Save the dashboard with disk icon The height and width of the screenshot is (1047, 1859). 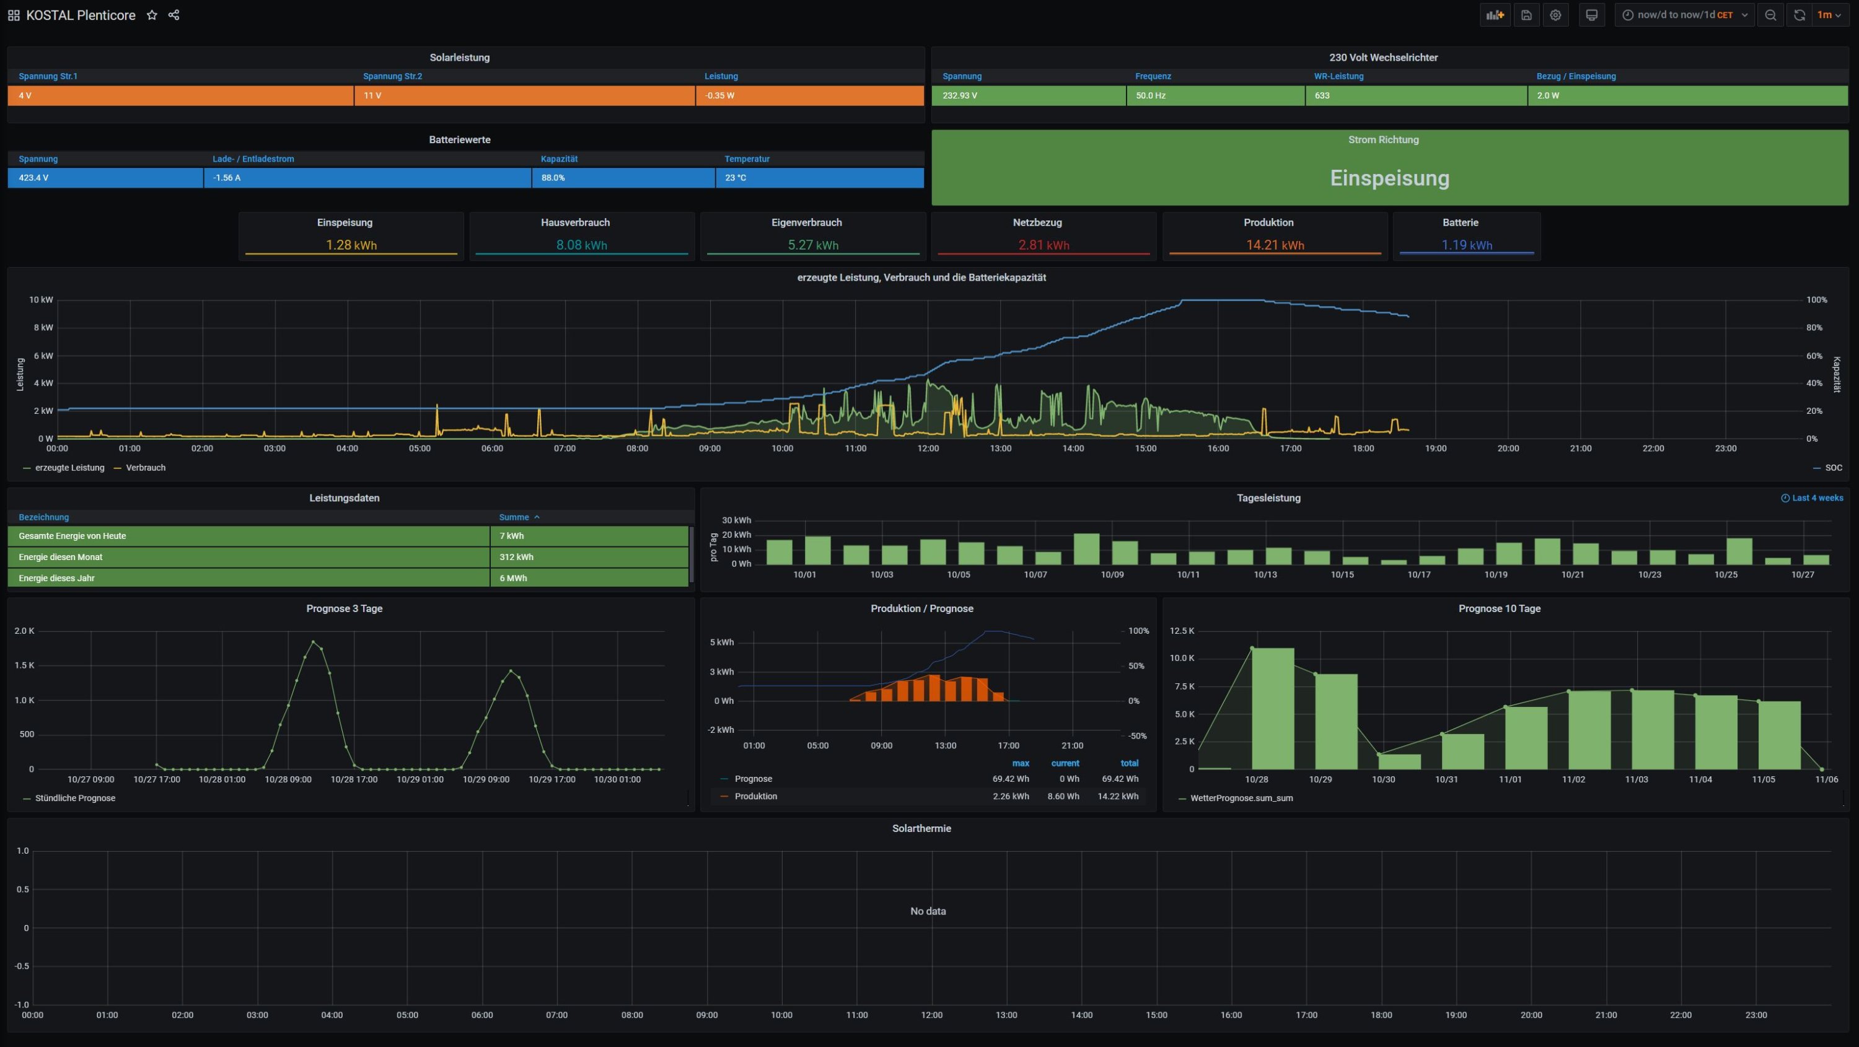click(x=1526, y=15)
